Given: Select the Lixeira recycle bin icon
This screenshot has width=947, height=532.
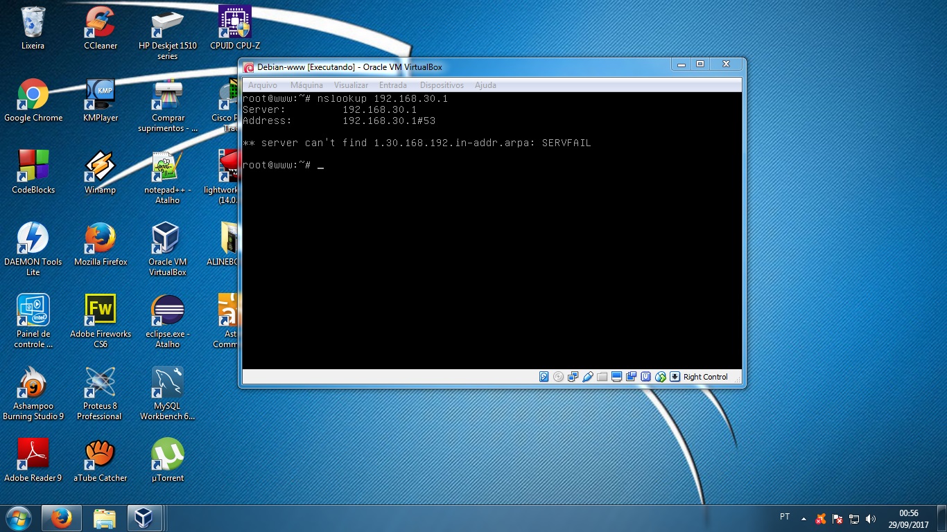Looking at the screenshot, I should point(33,28).
